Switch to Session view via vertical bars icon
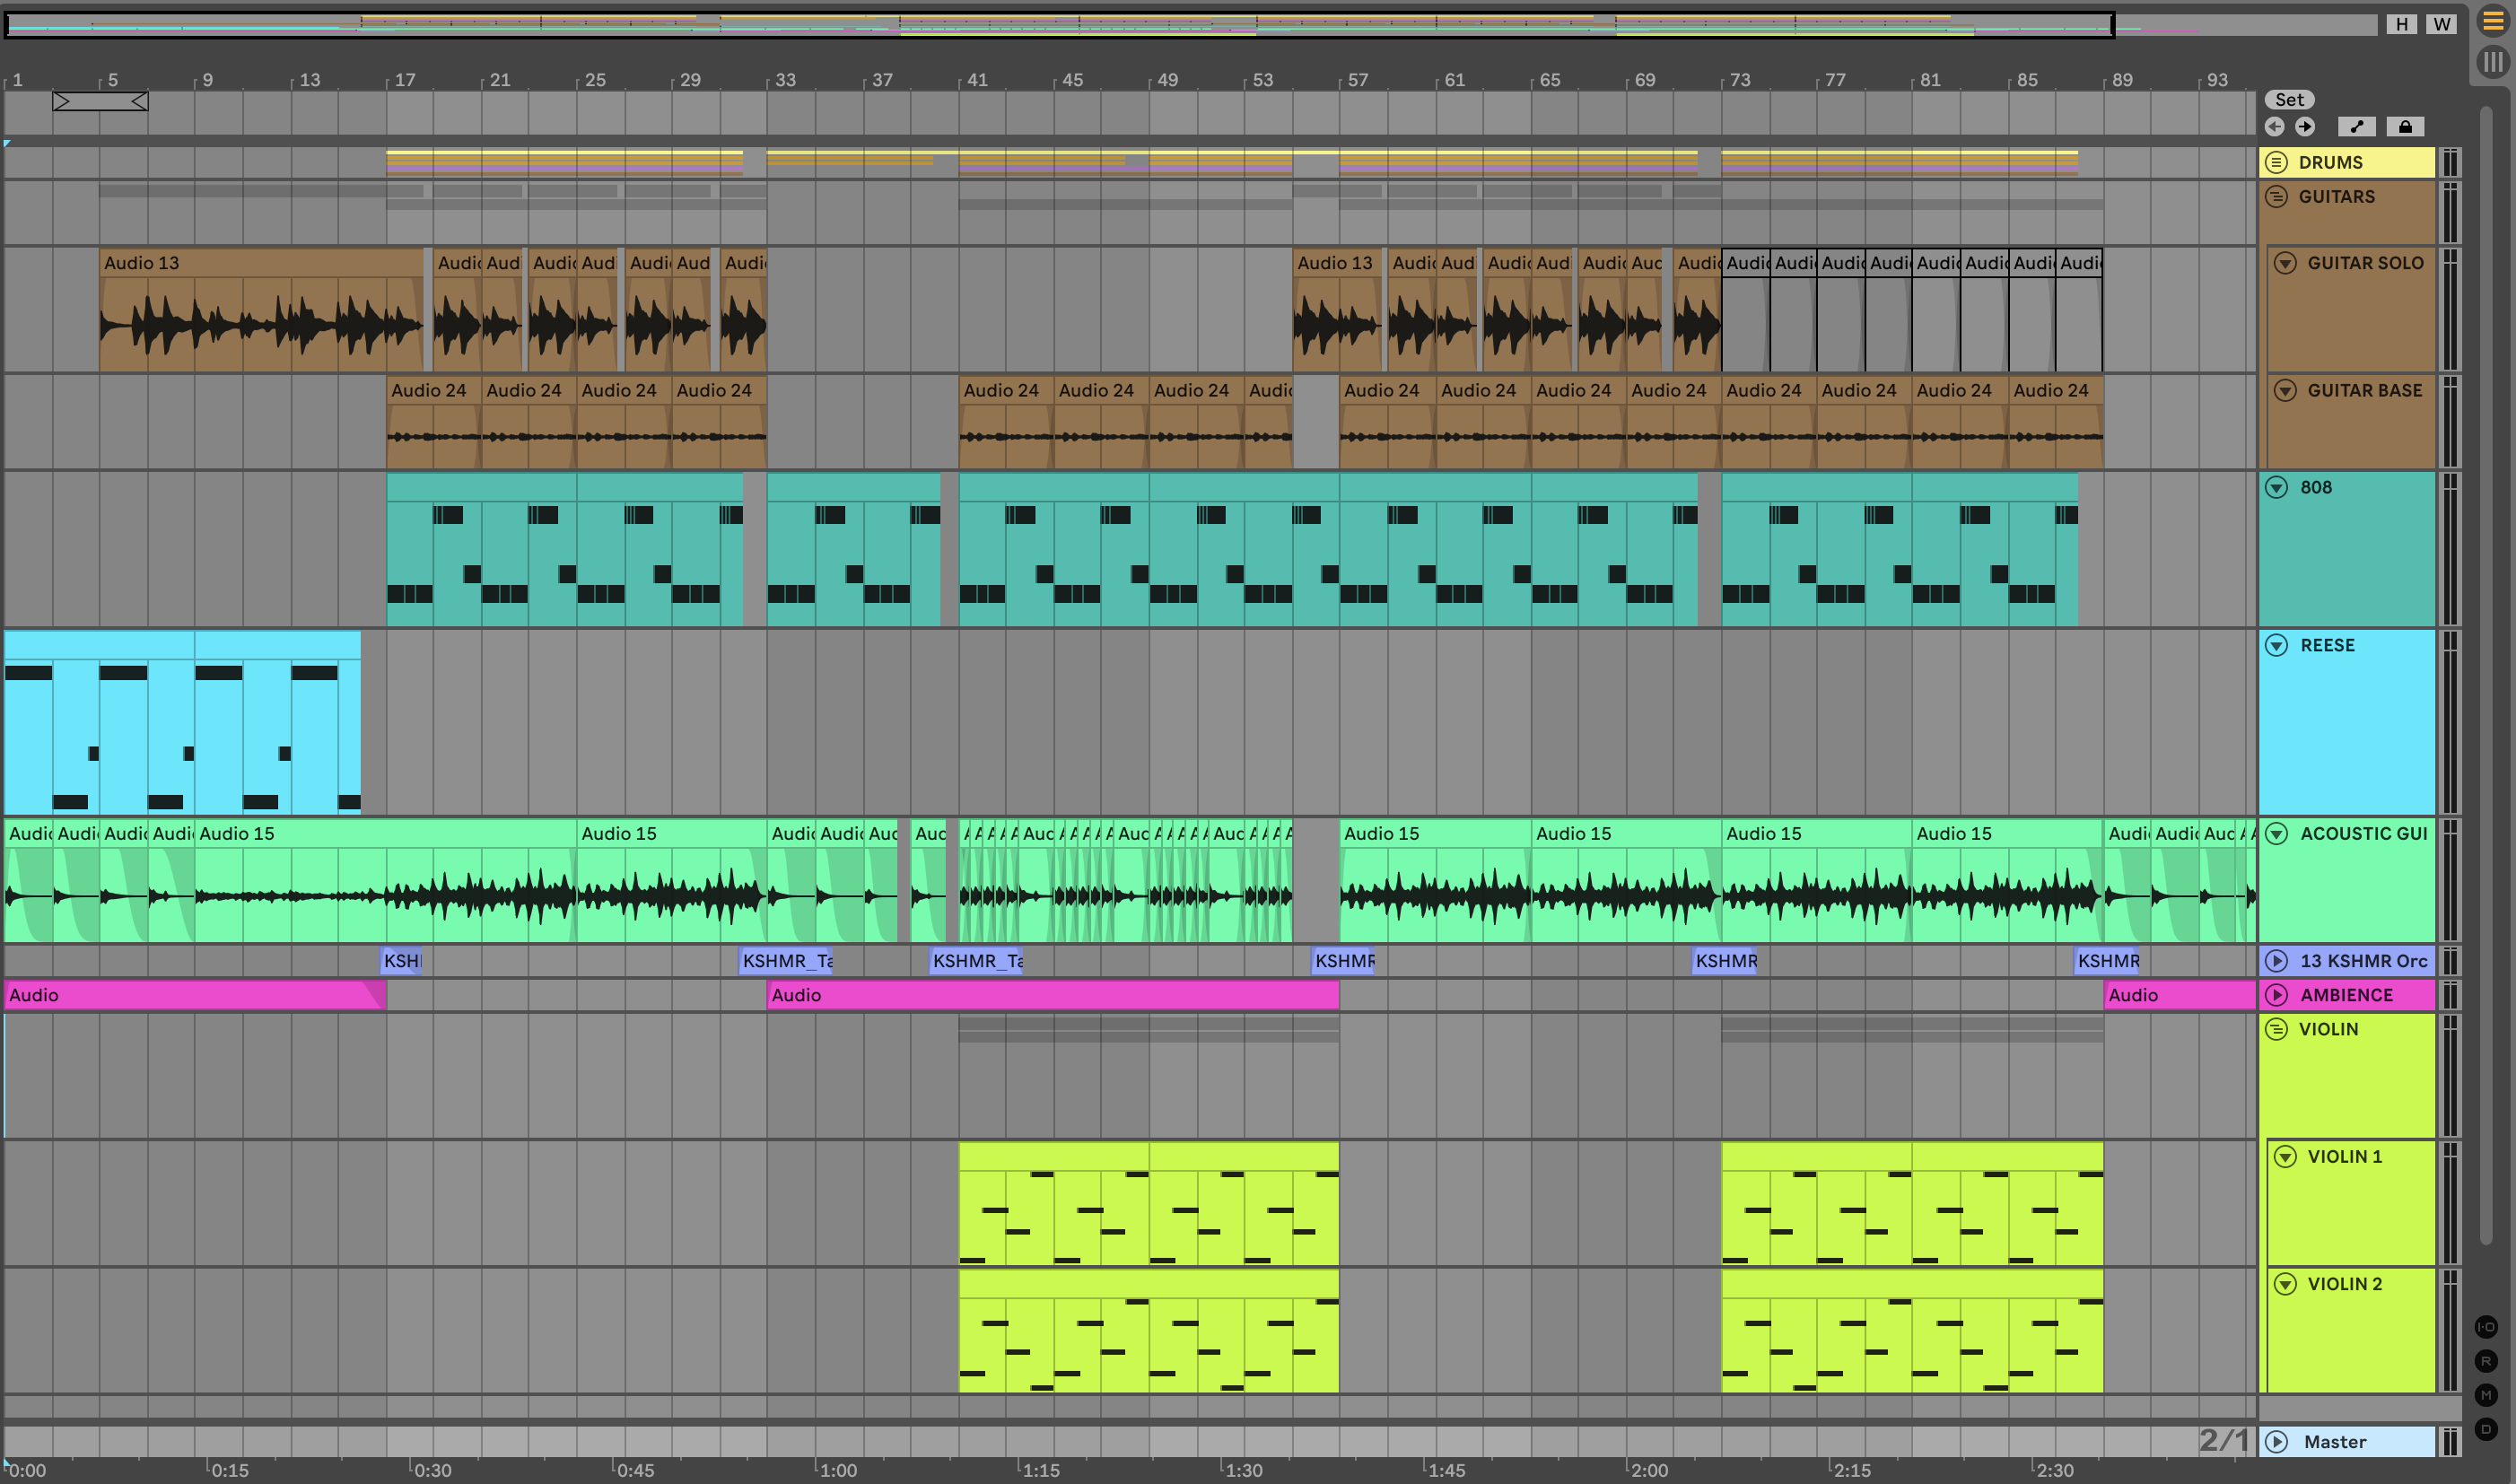The image size is (2516, 1484). [2492, 62]
